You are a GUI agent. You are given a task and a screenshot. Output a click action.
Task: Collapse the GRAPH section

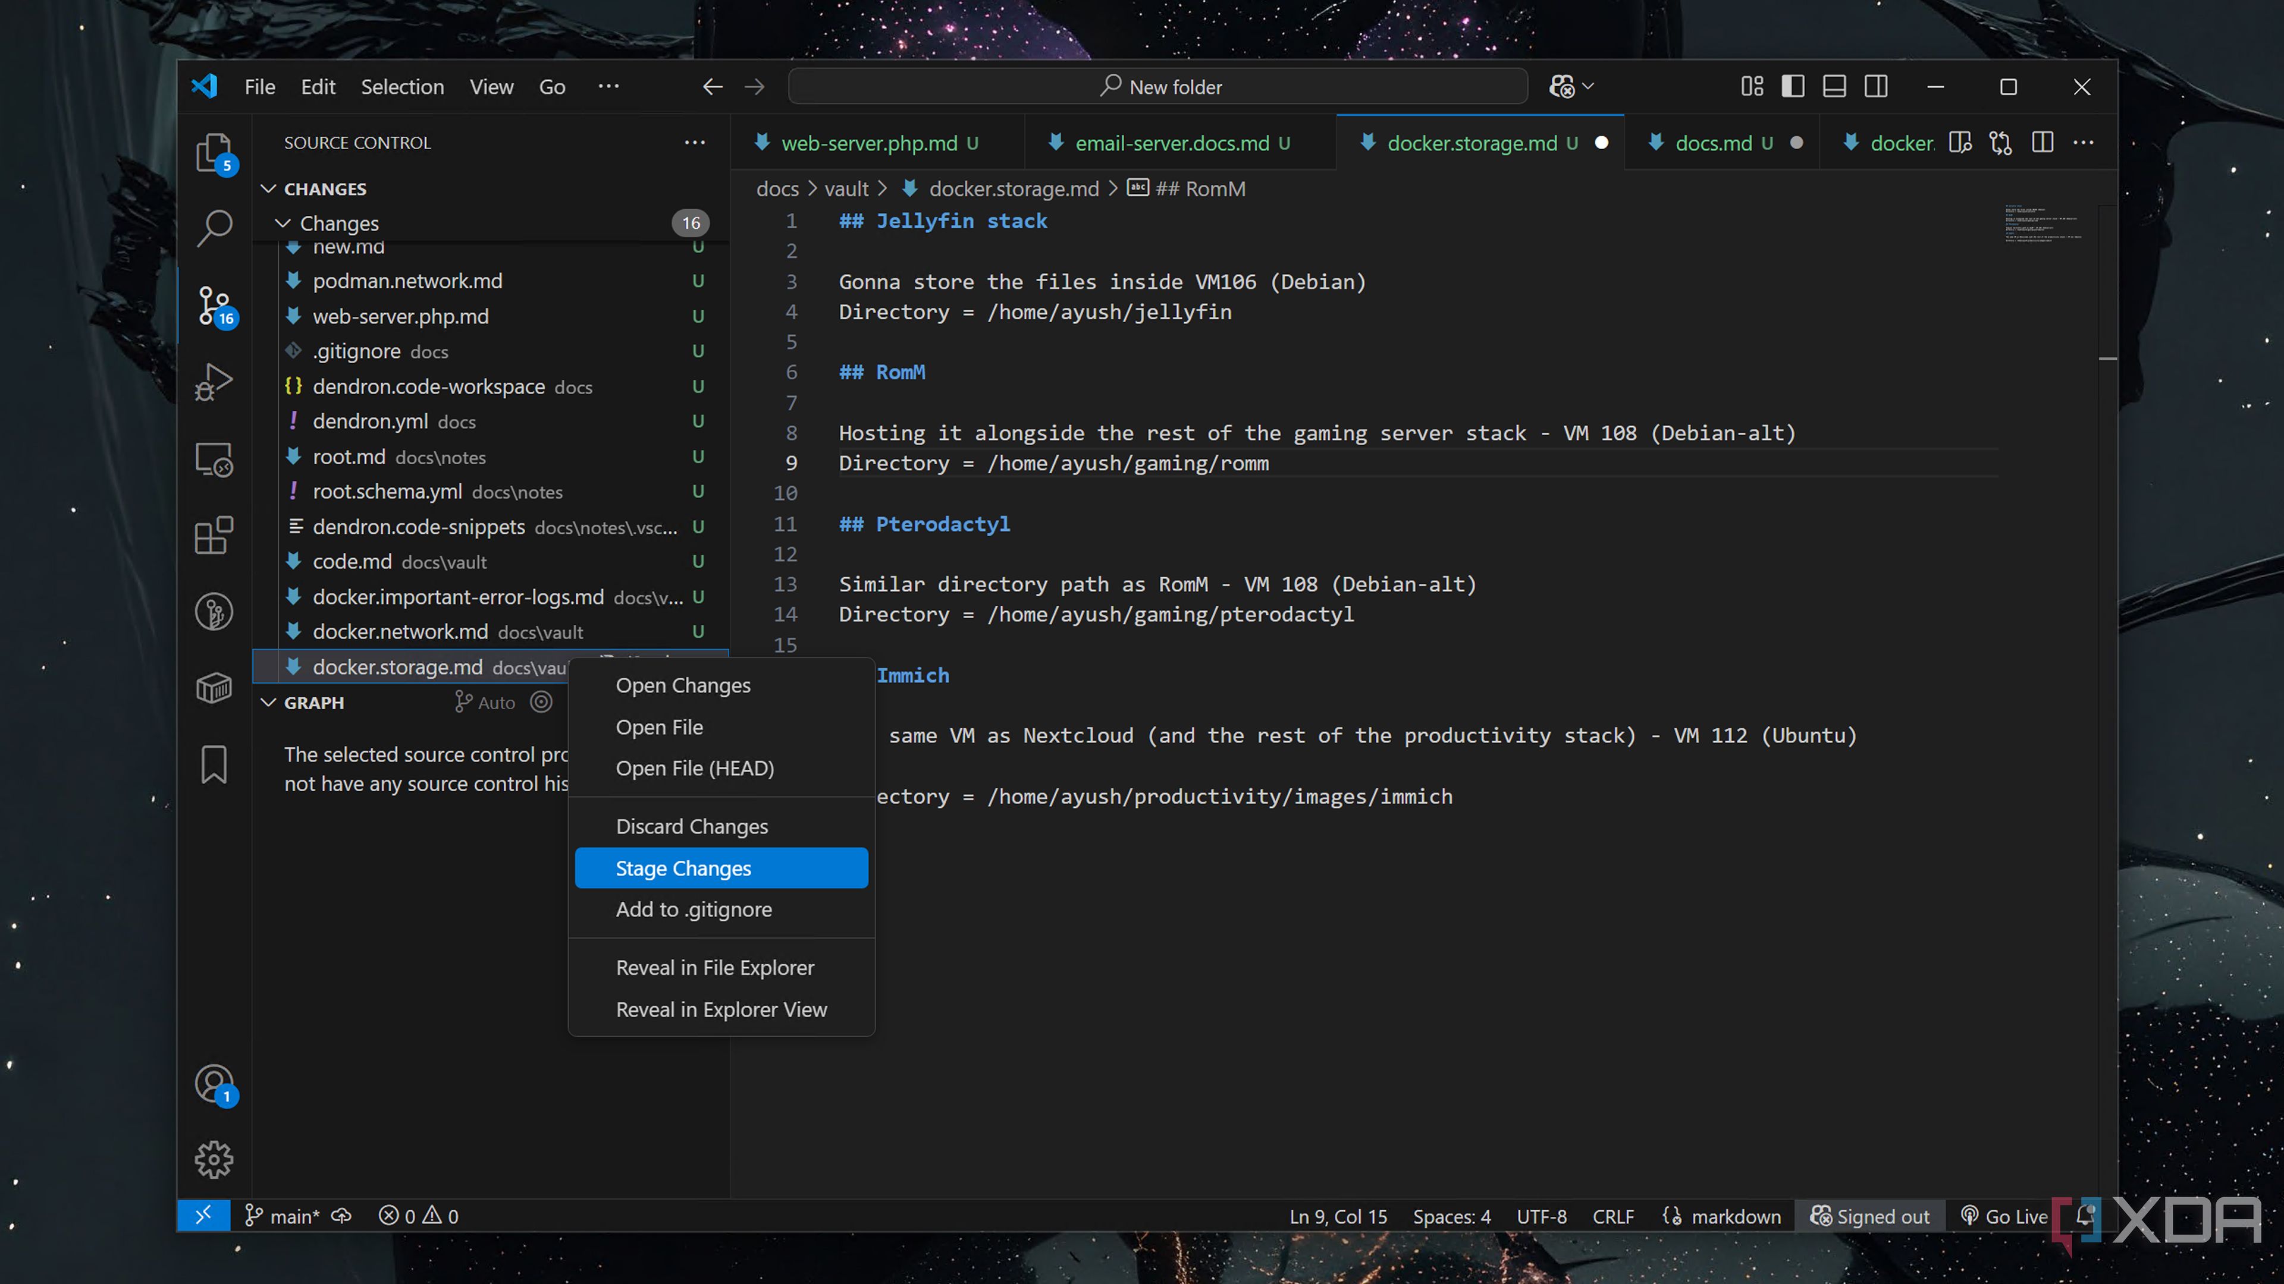click(x=269, y=703)
